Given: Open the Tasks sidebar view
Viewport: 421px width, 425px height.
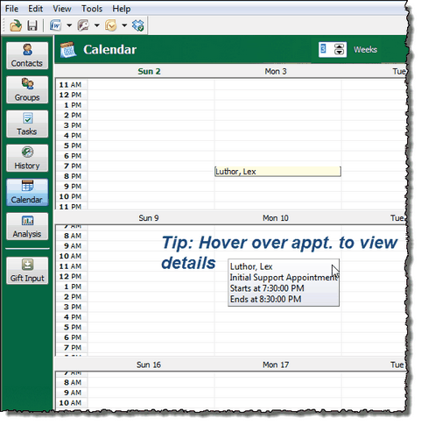Looking at the screenshot, I should click(27, 124).
